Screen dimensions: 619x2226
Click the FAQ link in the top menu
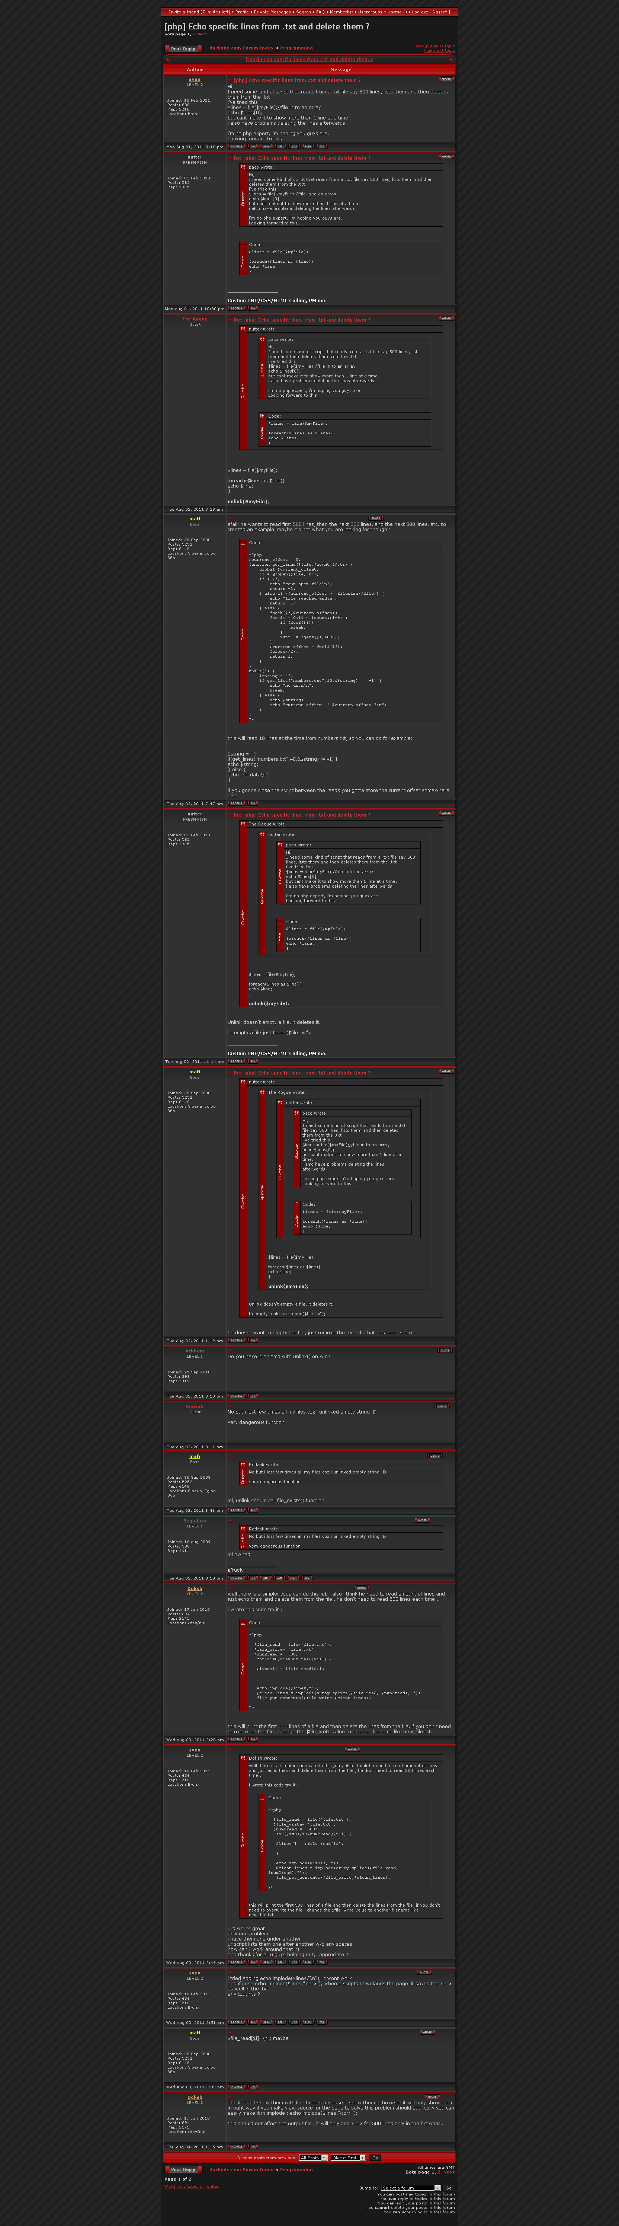point(320,12)
